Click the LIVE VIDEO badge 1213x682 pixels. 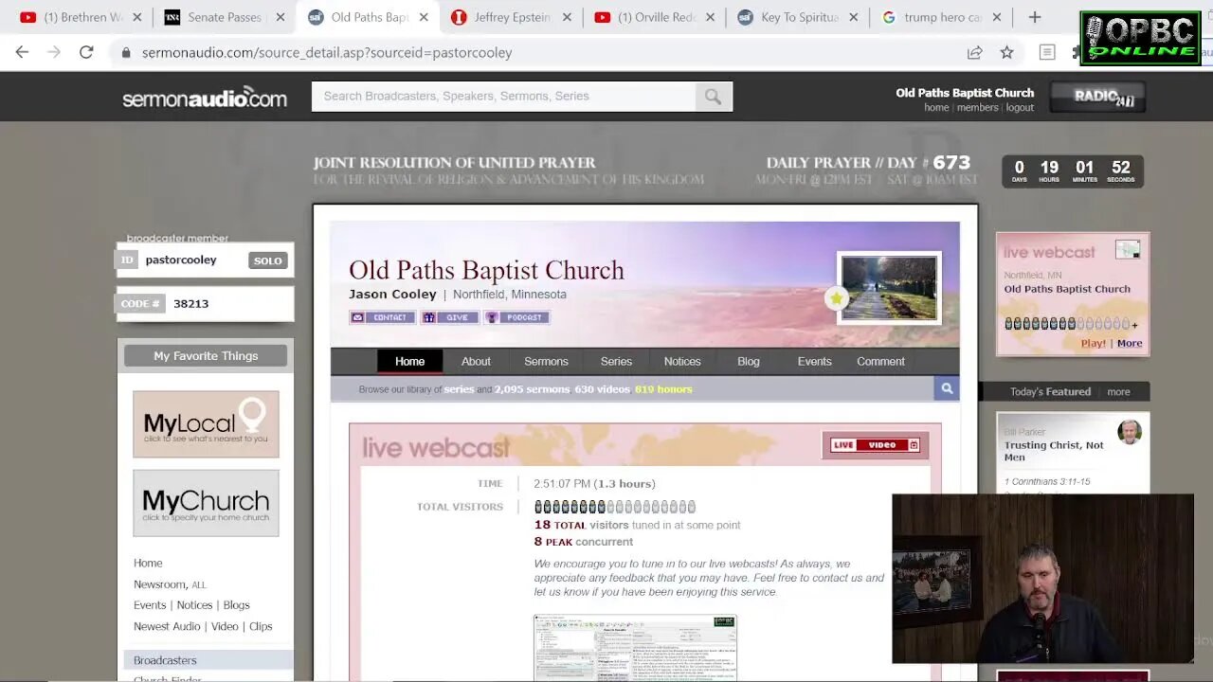coord(875,444)
